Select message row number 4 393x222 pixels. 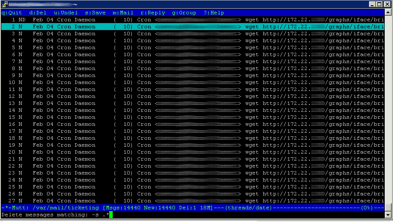point(192,40)
